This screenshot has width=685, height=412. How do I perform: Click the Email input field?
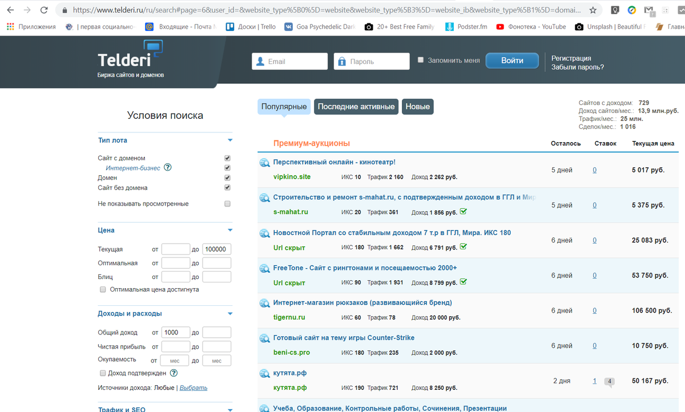click(x=290, y=61)
